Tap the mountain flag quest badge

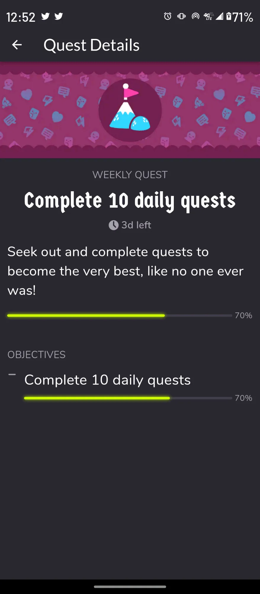click(130, 110)
